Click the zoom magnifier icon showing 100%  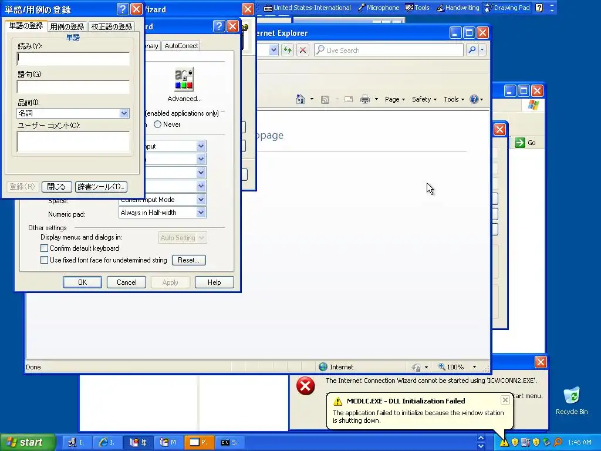[441, 366]
